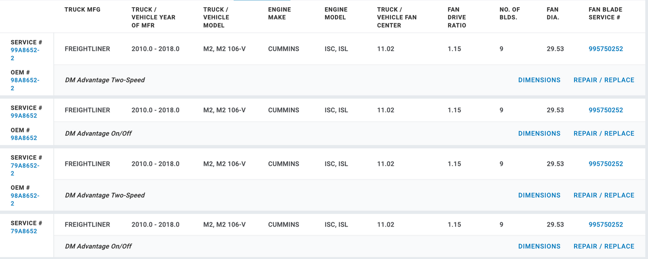Open service number 79A8652-2 link
The height and width of the screenshot is (259, 648).
tap(25, 166)
